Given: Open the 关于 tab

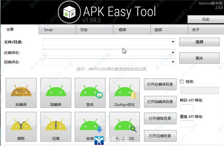Looking at the screenshot, I should pos(206,30).
